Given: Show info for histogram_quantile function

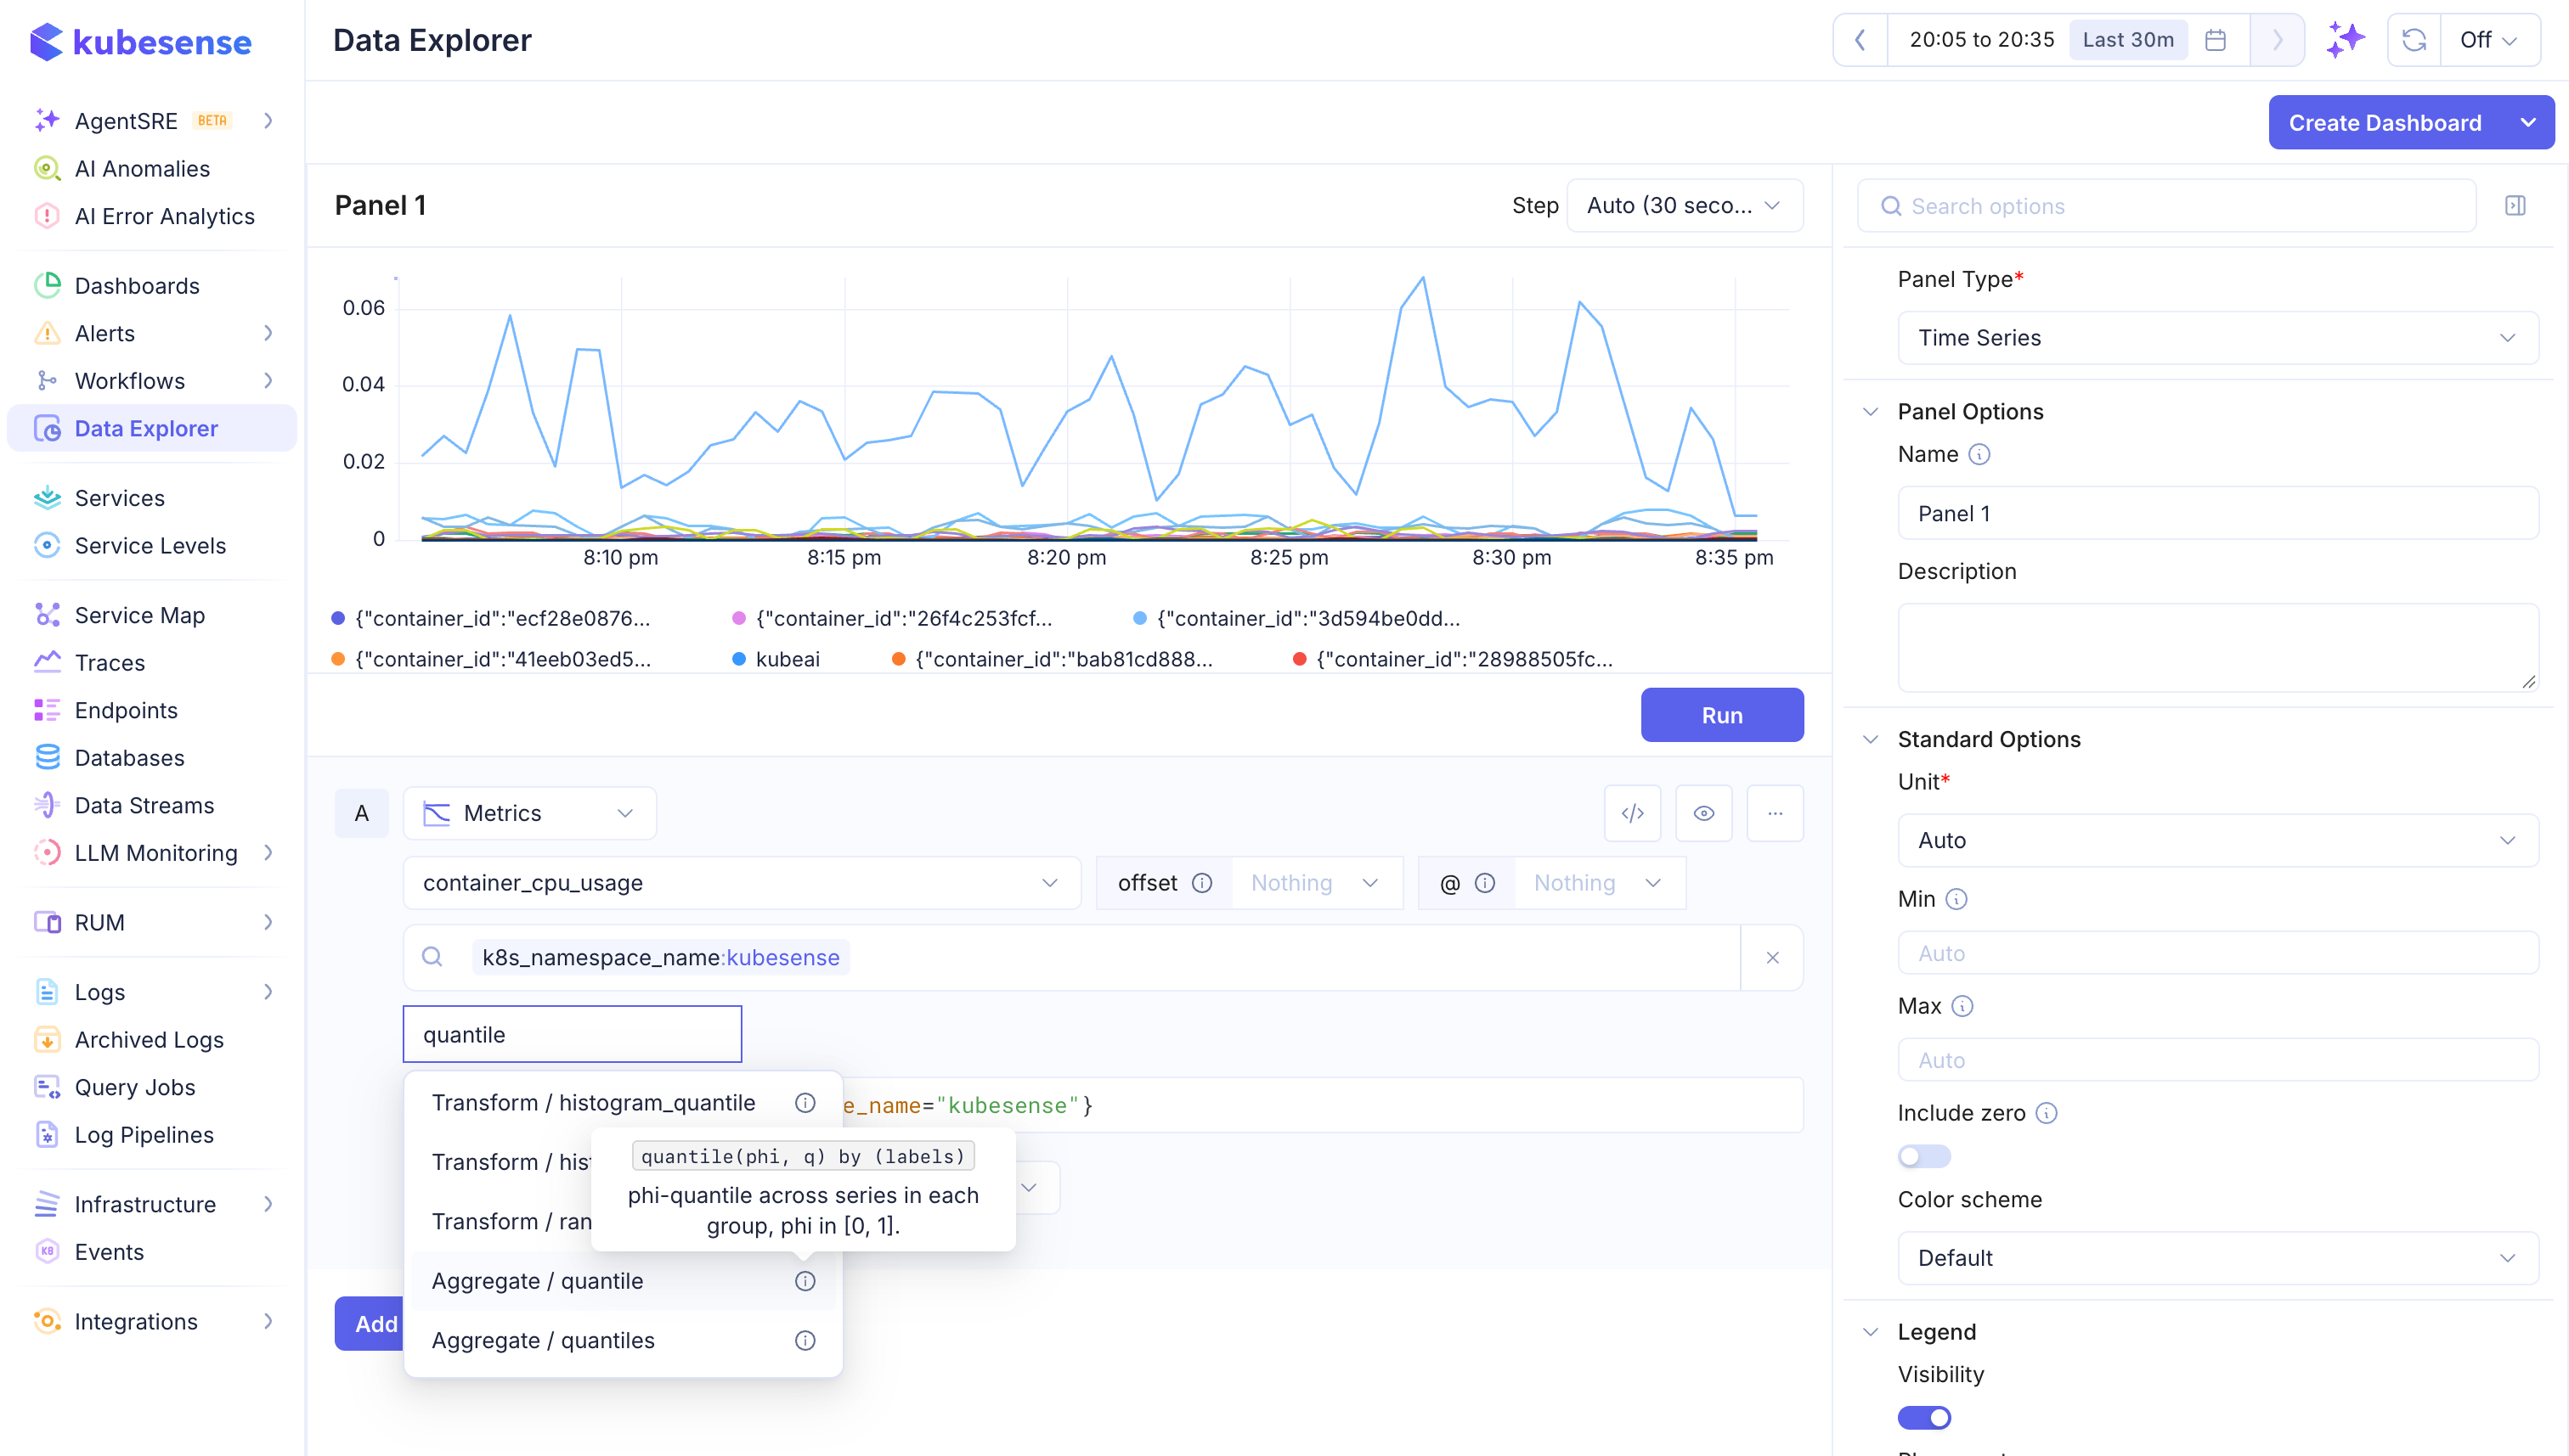Looking at the screenshot, I should (805, 1102).
